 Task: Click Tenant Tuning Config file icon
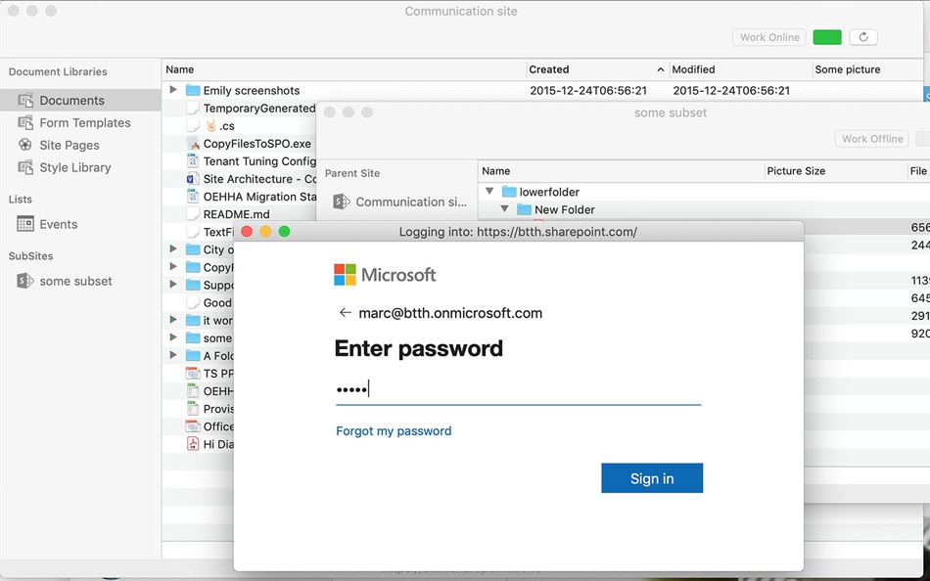pos(193,160)
